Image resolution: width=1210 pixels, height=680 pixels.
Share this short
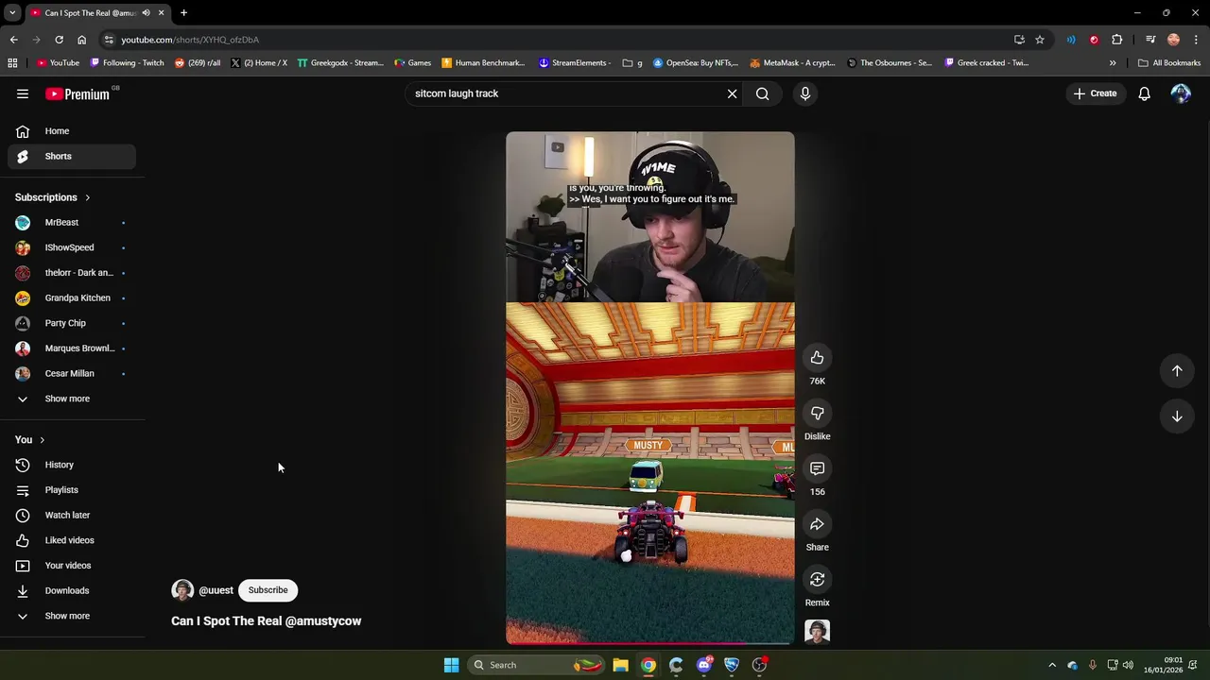[x=817, y=524]
